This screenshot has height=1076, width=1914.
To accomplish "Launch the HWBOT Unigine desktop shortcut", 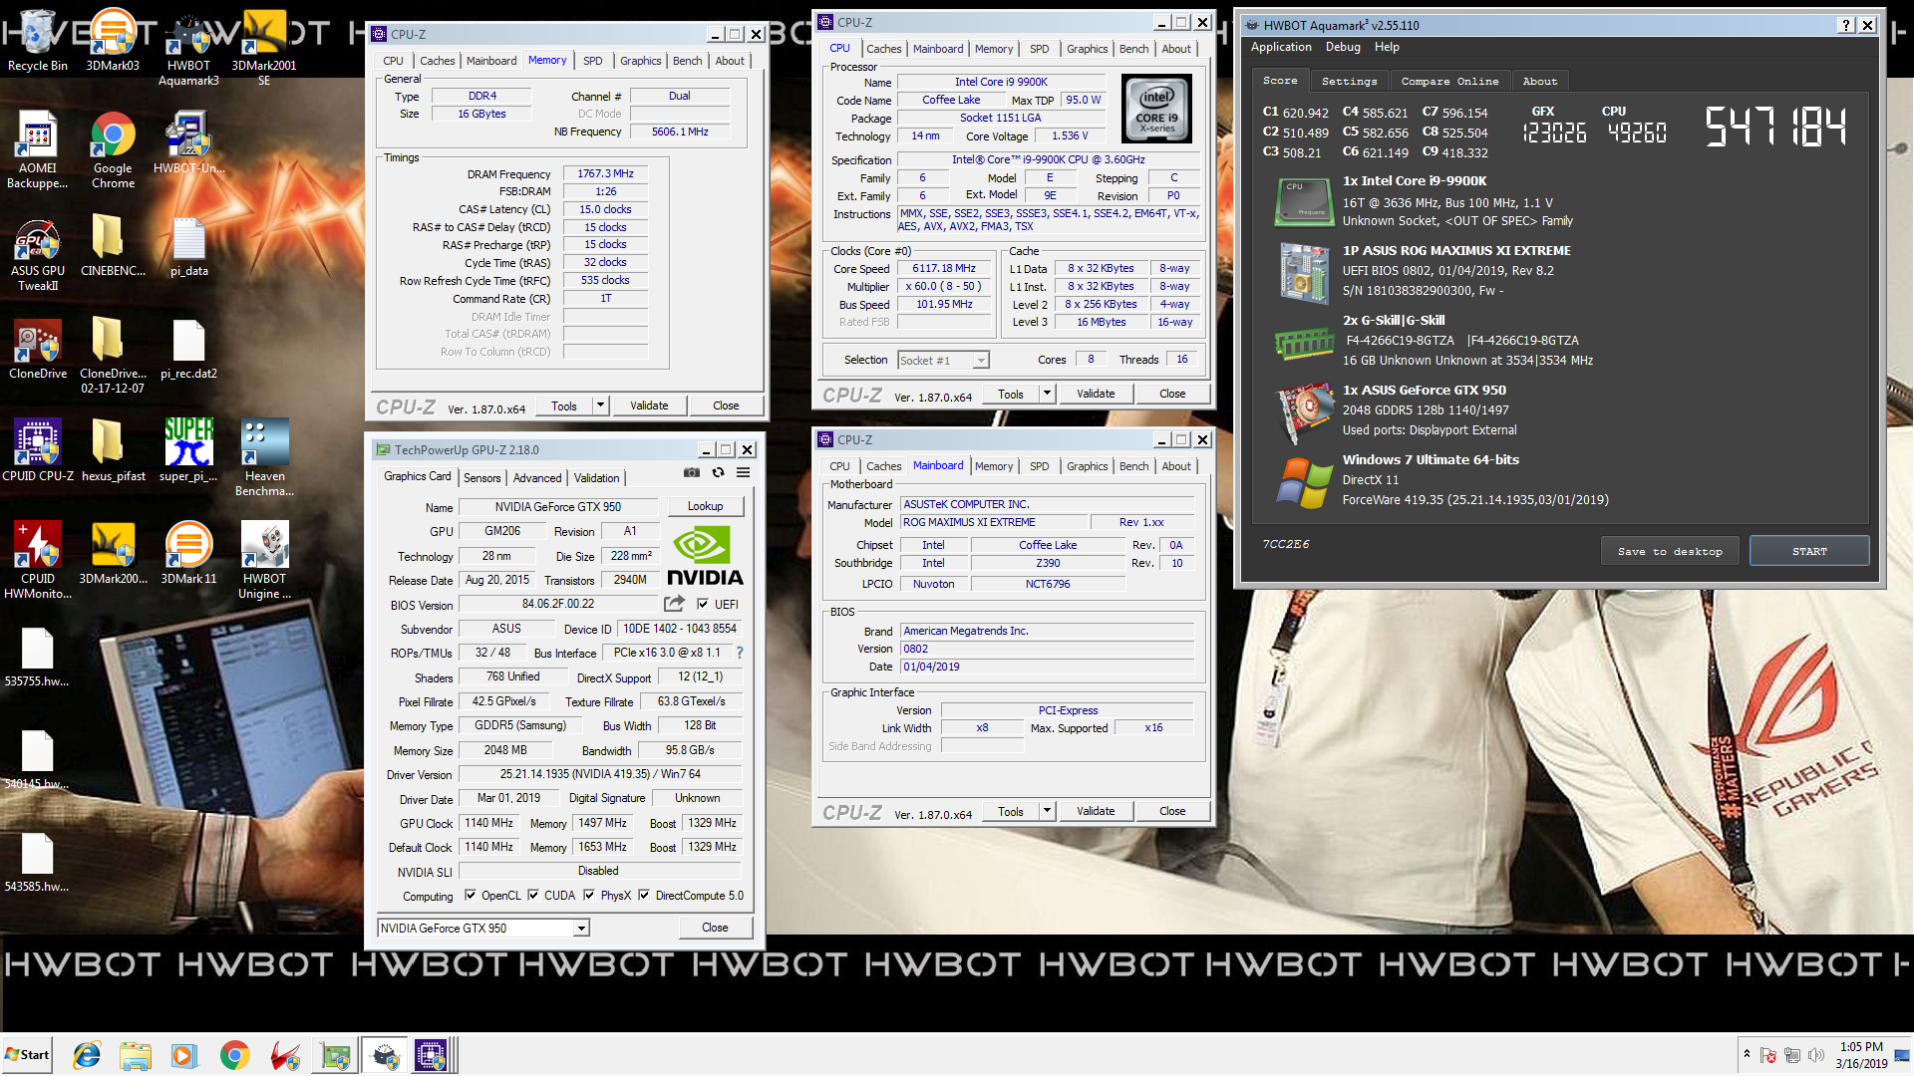I will point(264,561).
